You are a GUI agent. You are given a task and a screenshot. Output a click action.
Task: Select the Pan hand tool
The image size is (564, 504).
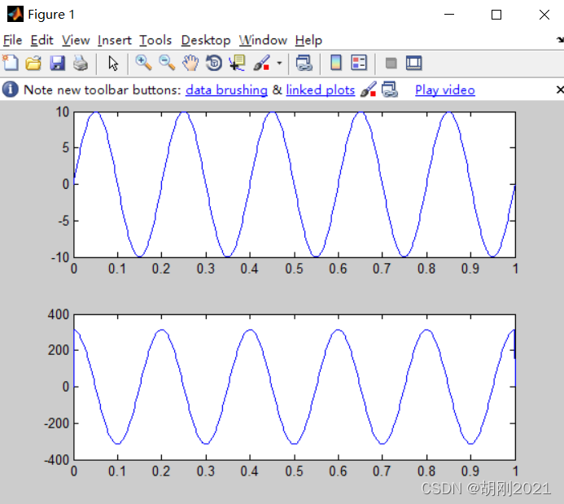pos(190,63)
